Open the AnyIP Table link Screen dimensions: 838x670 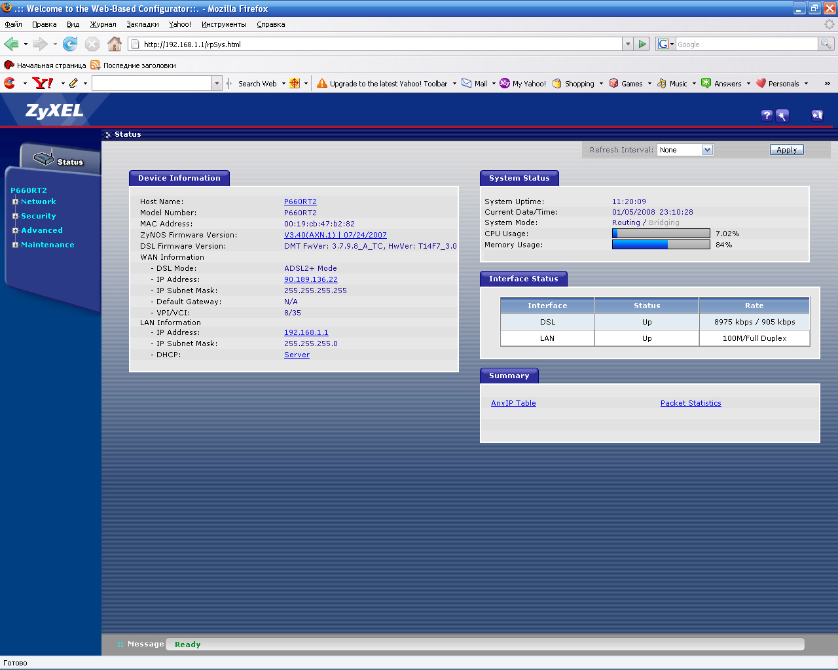[513, 403]
